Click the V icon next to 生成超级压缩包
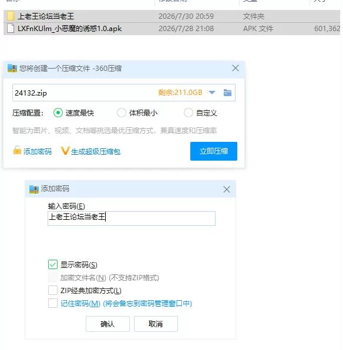Image resolution: width=343 pixels, height=350 pixels. 65,151
